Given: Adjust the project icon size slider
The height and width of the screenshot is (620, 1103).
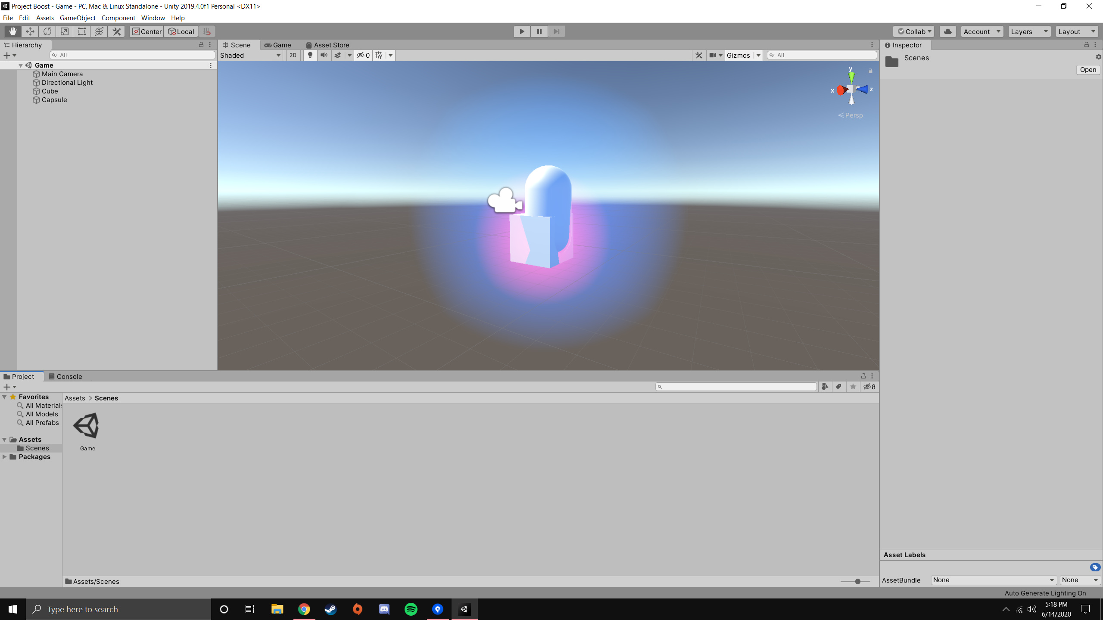Looking at the screenshot, I should coord(857,581).
